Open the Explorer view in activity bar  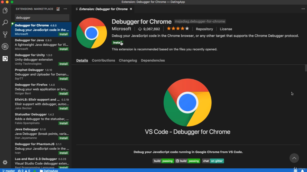click(x=5, y=10)
